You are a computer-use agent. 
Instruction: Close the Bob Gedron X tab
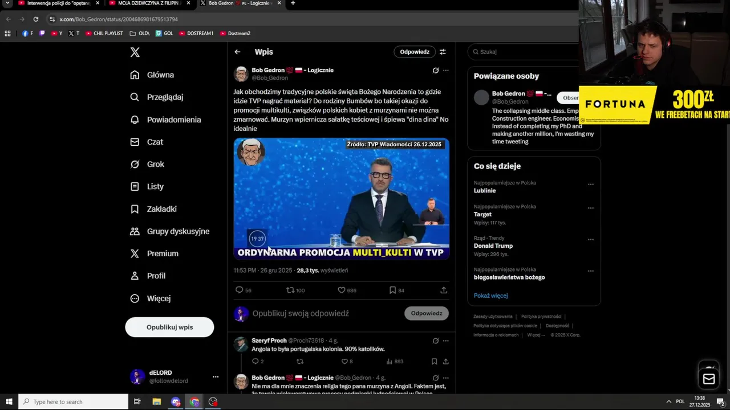279,3
